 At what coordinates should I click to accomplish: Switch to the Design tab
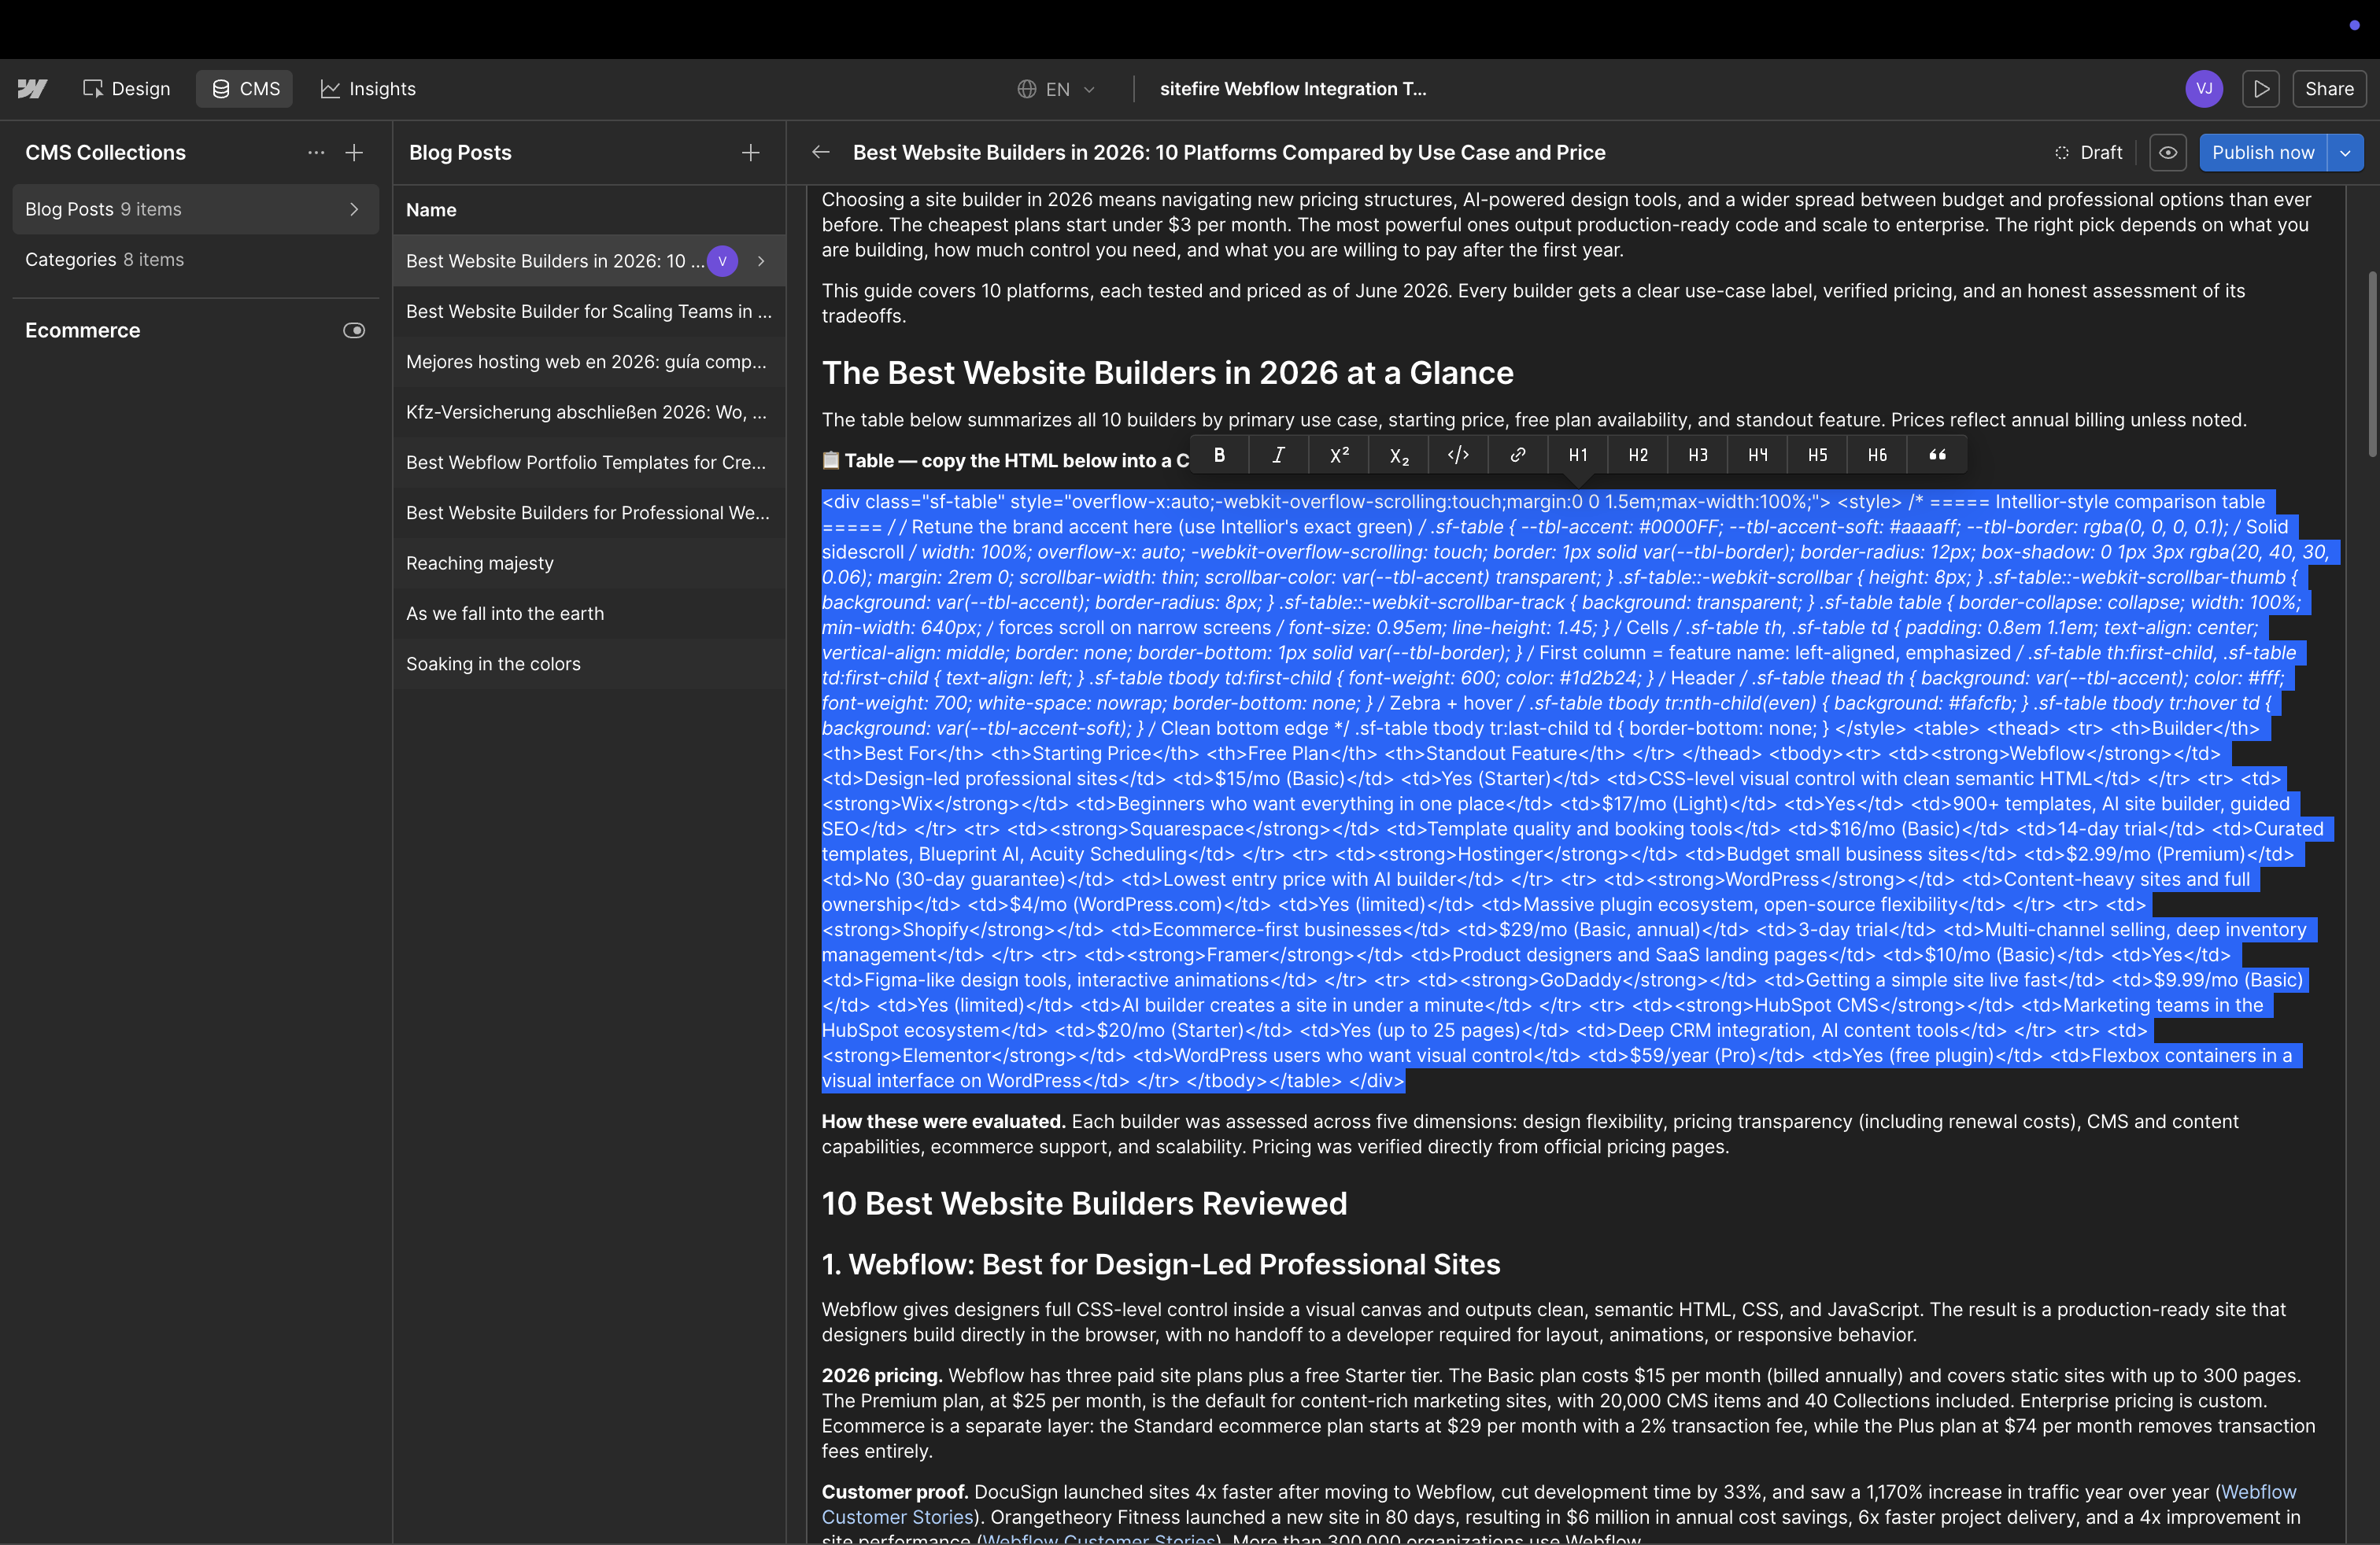[127, 89]
